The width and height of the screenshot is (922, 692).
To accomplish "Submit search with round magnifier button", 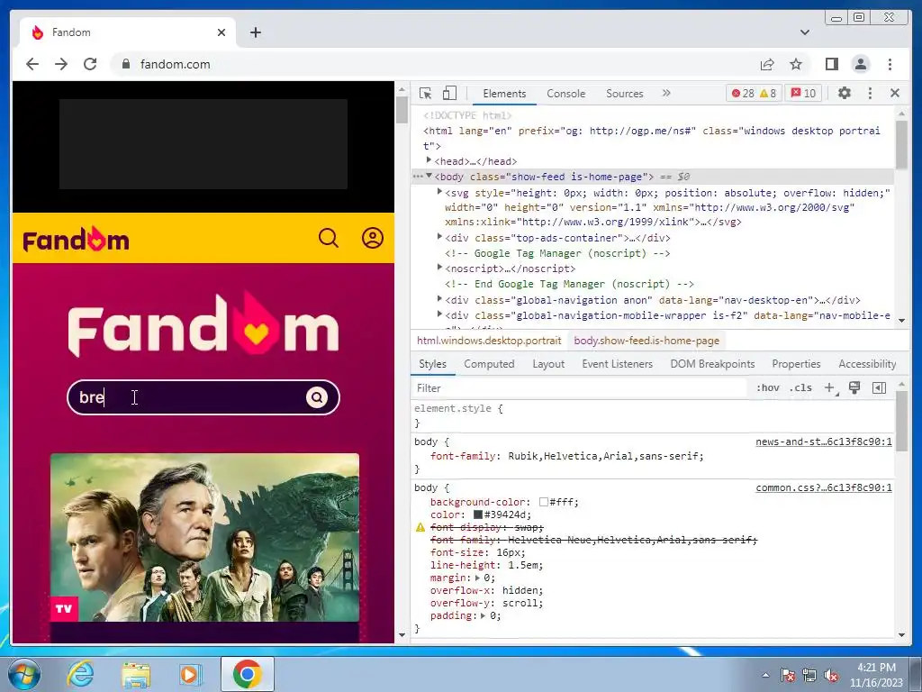I will point(317,397).
